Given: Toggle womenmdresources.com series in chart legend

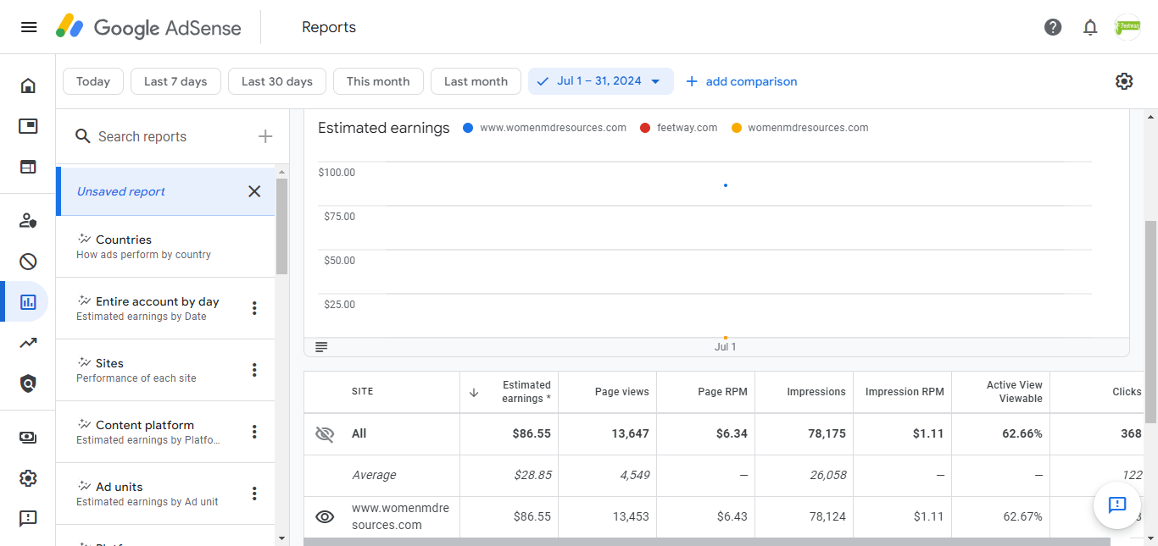Looking at the screenshot, I should tap(799, 128).
